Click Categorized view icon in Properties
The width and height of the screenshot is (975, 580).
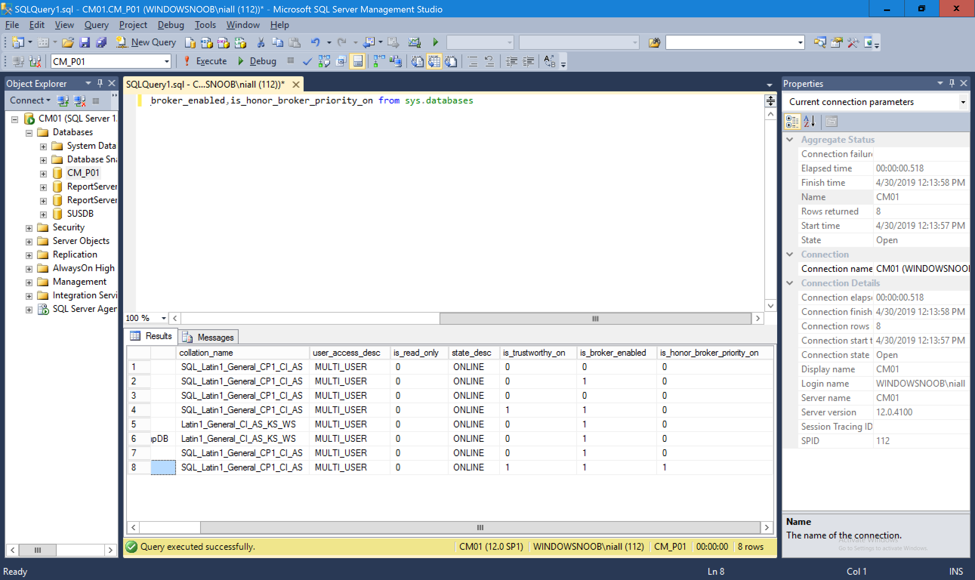[792, 122]
